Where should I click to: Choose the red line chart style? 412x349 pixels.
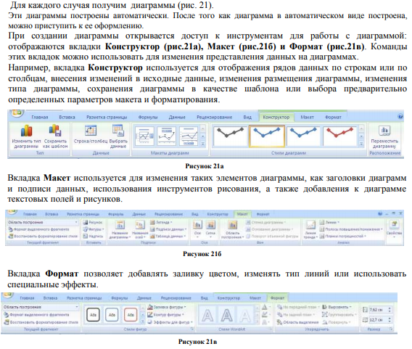(x=339, y=136)
